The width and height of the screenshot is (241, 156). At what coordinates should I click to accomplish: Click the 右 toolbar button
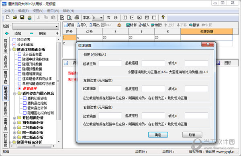(108, 18)
